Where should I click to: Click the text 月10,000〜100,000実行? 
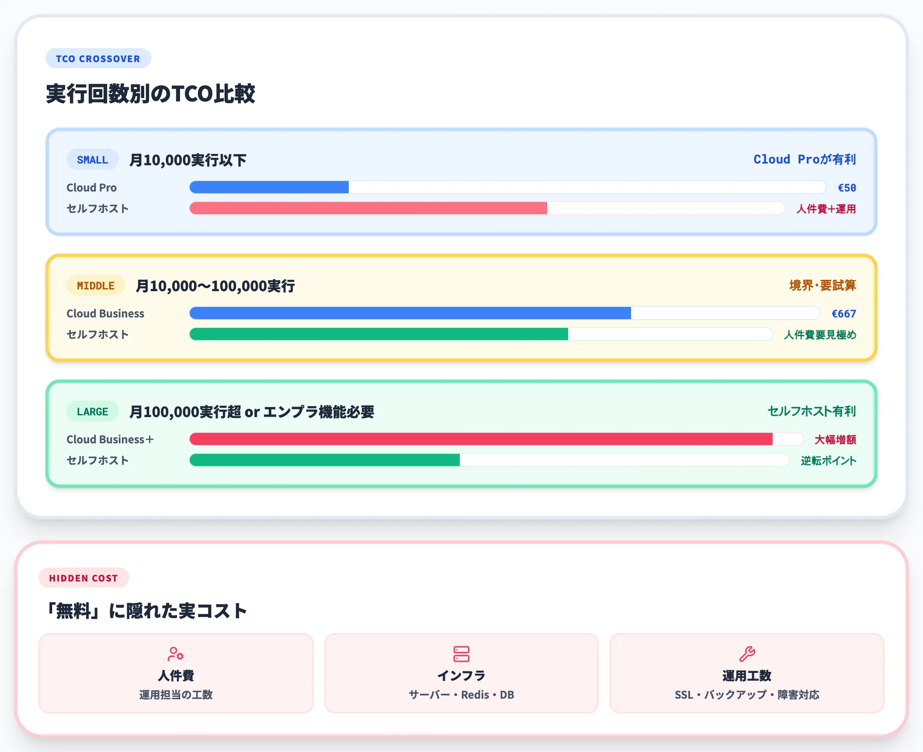pyautogui.click(x=215, y=286)
